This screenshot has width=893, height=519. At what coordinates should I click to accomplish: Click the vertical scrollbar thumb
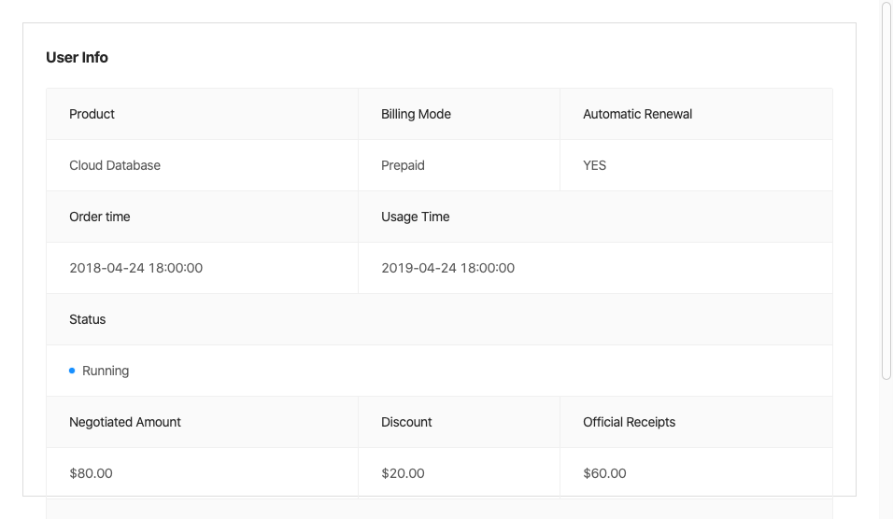[886, 190]
